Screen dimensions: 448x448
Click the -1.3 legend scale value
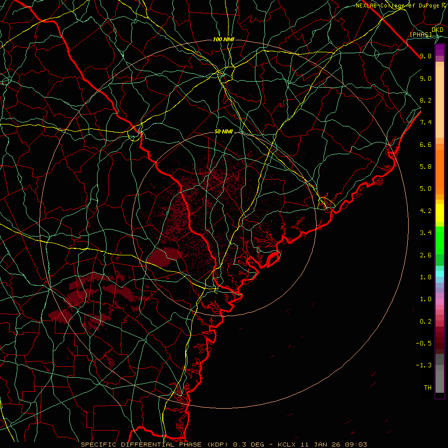(424, 365)
